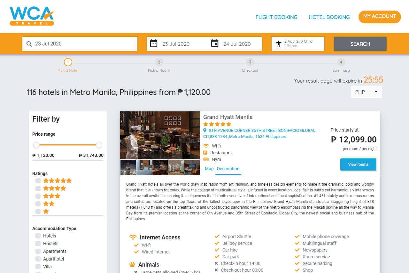Click the step 4 Summary circle
The height and width of the screenshot is (273, 409).
(x=341, y=62)
